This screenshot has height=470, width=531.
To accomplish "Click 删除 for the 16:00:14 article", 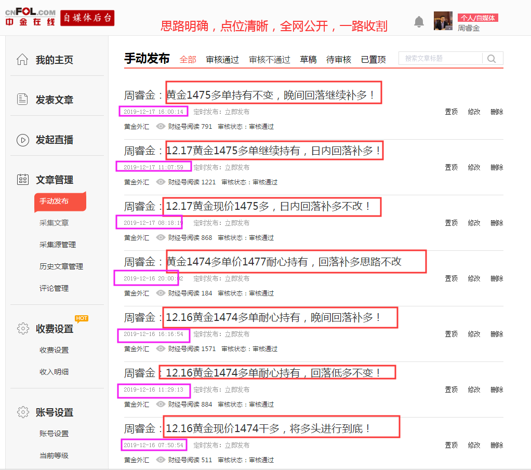I will [x=497, y=112].
